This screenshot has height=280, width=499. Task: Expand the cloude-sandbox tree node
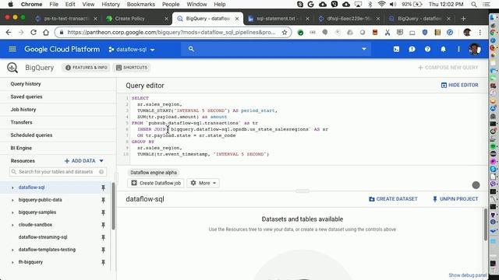pos(12,225)
